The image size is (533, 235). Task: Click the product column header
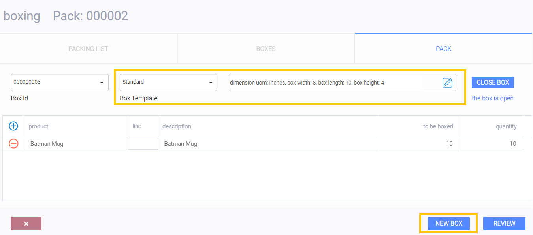38,126
